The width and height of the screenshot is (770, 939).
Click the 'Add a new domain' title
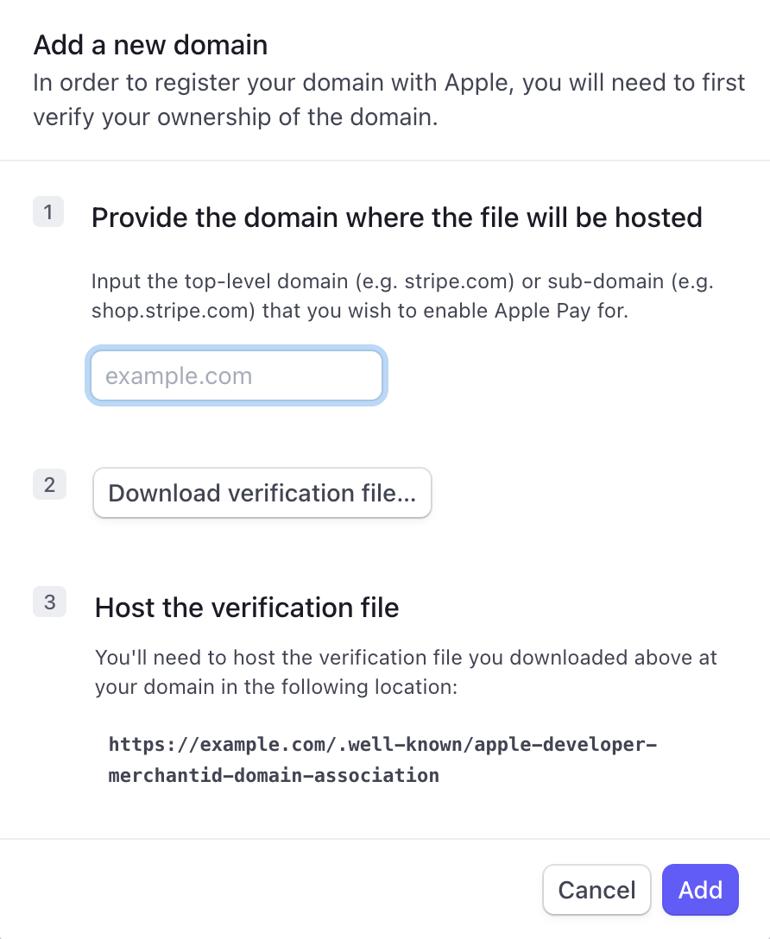150,45
